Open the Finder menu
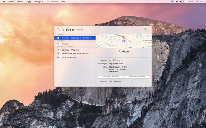206x128 pixels. click(x=11, y=2)
